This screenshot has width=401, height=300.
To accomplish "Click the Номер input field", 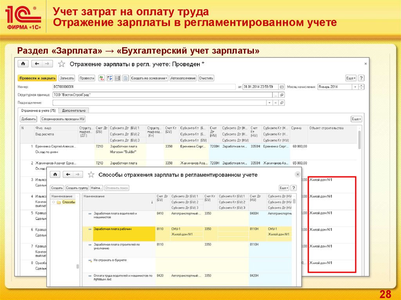I will click(x=144, y=87).
